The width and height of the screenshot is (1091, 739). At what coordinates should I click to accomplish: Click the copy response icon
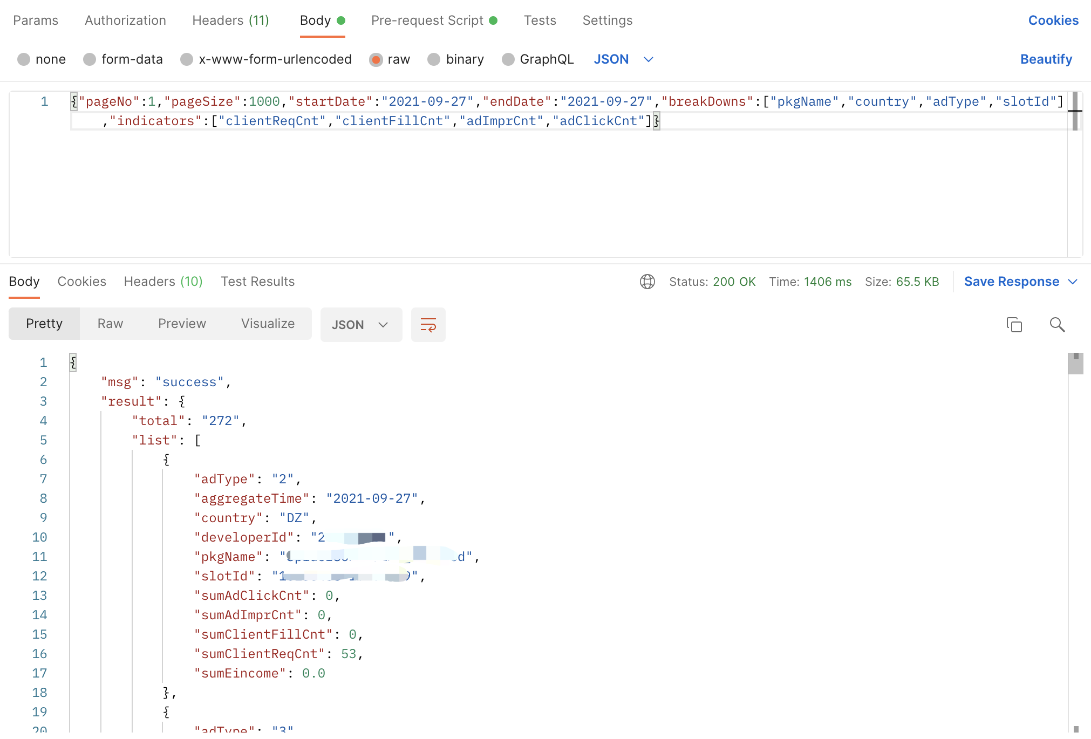(1014, 324)
